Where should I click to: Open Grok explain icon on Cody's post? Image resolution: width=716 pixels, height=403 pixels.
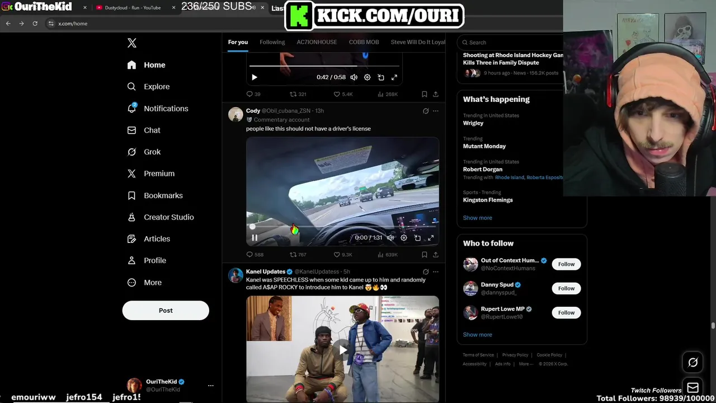click(426, 111)
